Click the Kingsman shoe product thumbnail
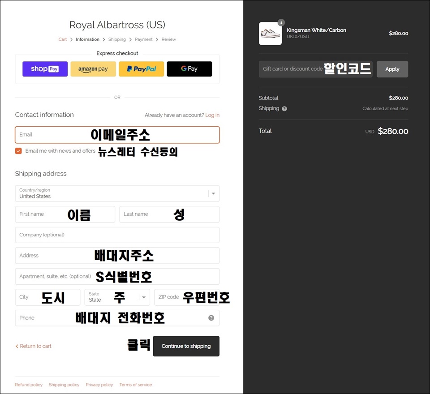Screen dimensions: 430x394 click(x=271, y=34)
